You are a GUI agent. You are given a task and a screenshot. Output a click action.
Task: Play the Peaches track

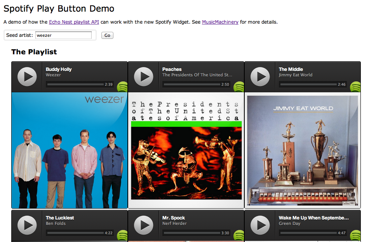tap(144, 76)
